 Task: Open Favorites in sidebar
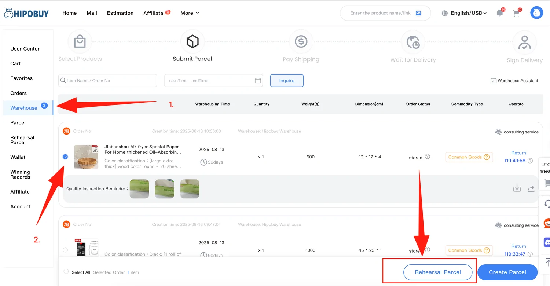[x=21, y=78]
